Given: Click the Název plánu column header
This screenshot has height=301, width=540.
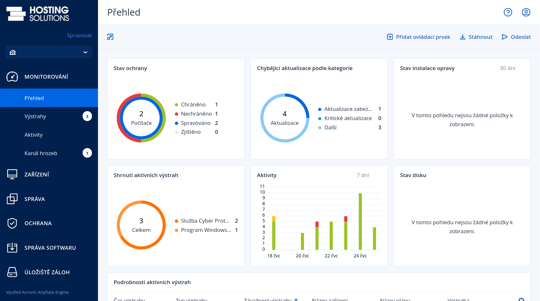Looking at the screenshot, I should click(395, 300).
